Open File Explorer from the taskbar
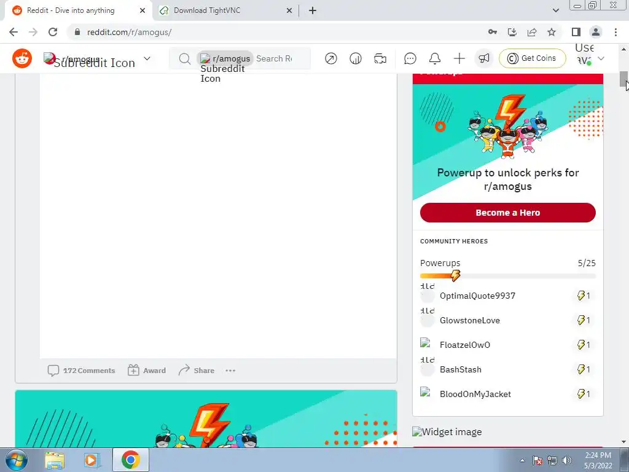This screenshot has width=629, height=472. [55, 460]
